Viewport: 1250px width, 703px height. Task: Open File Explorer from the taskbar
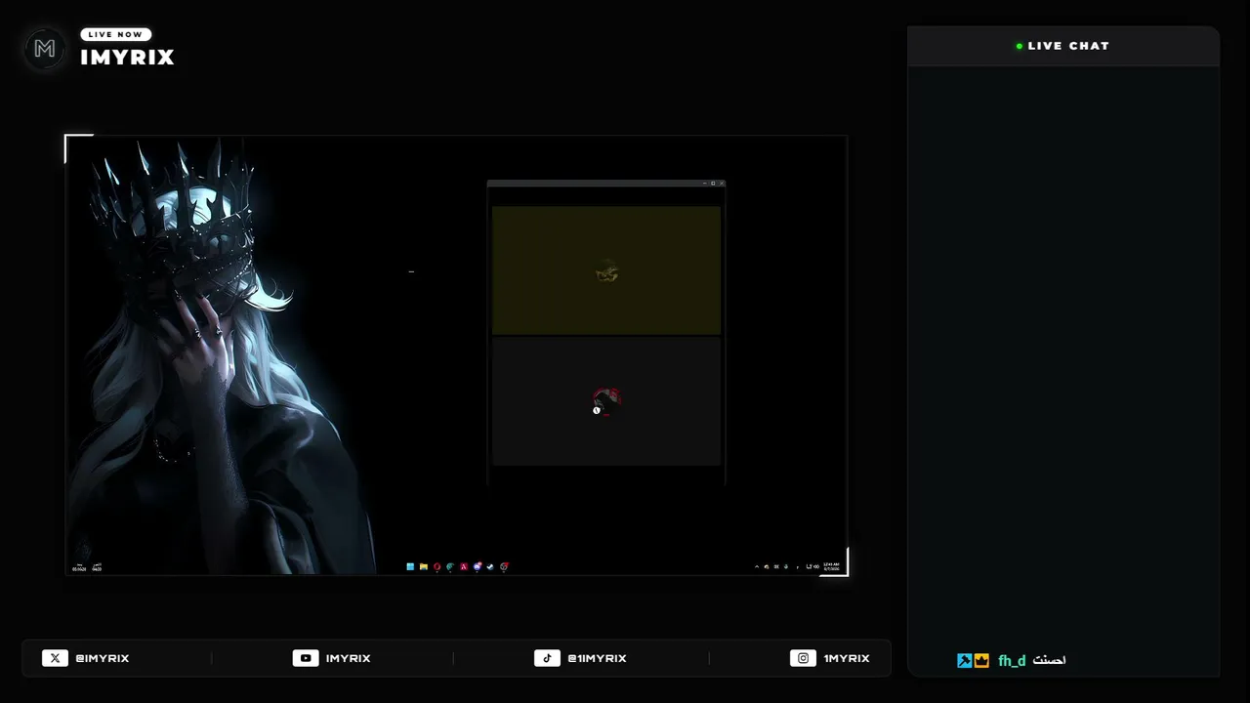[x=424, y=566]
